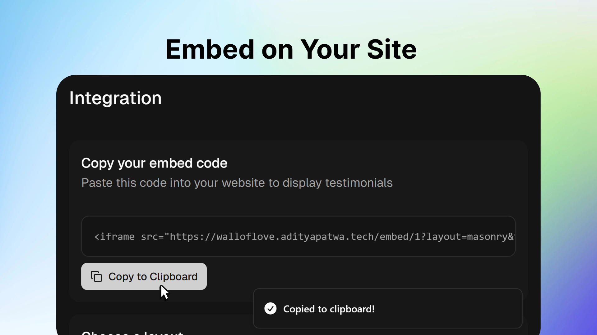Click the Copied to clipboard notification
The image size is (597, 335).
(x=388, y=309)
